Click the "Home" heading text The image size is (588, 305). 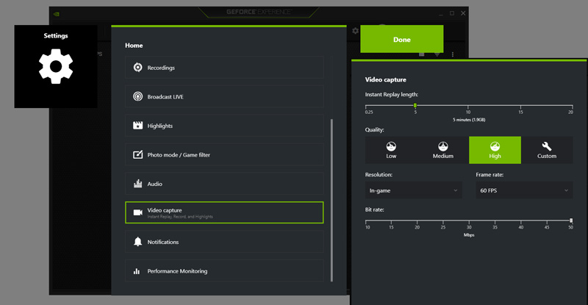[x=134, y=46]
